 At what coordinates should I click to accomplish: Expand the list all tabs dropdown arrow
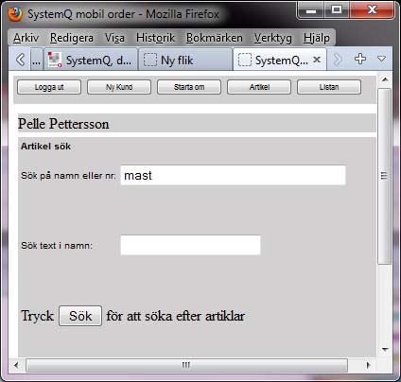(381, 59)
